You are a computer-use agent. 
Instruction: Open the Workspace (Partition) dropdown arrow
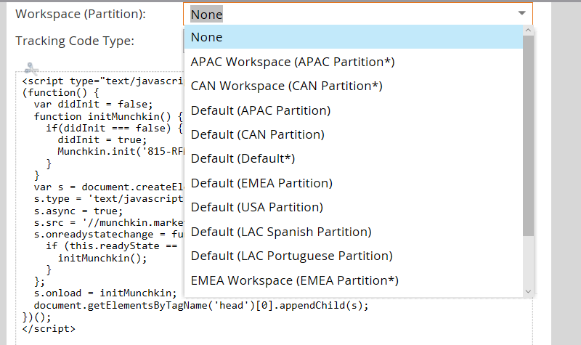[x=521, y=14]
